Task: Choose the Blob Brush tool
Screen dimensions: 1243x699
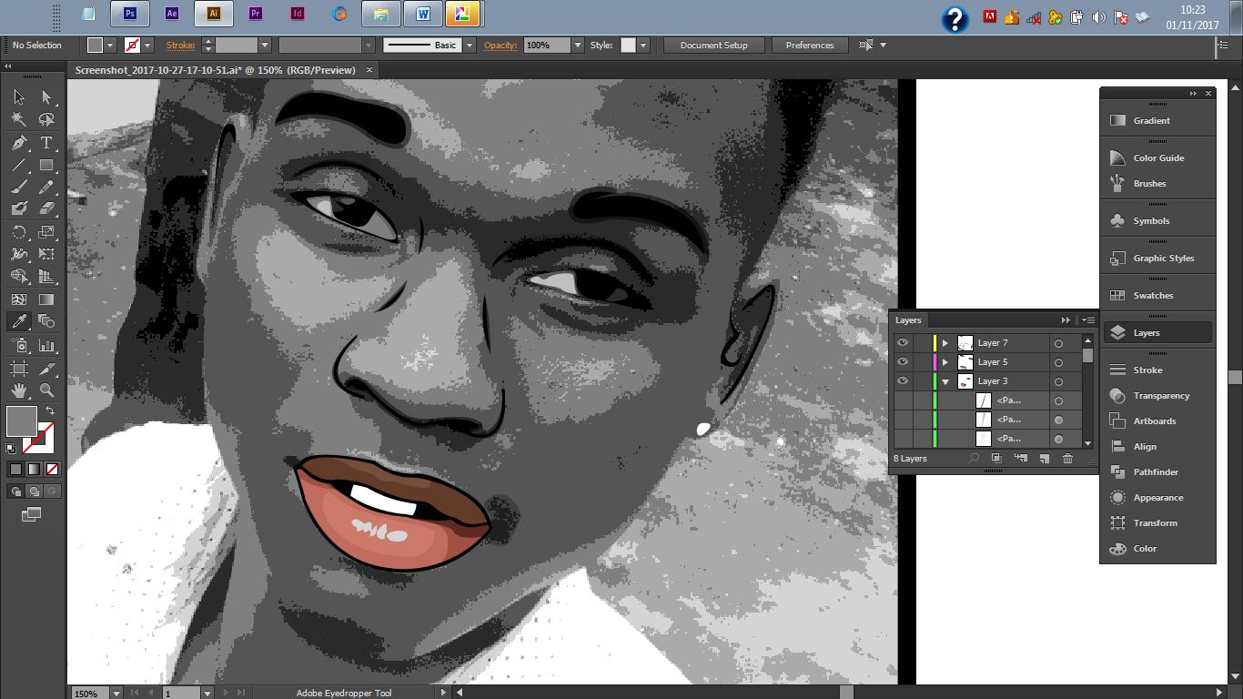Action: pyautogui.click(x=19, y=208)
